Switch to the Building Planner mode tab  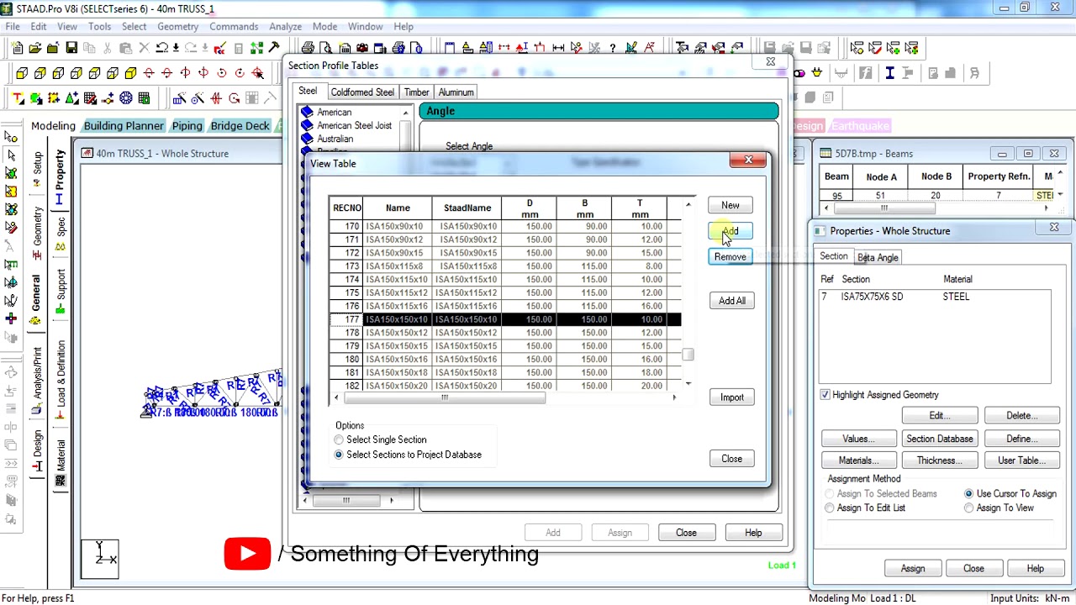coord(124,126)
